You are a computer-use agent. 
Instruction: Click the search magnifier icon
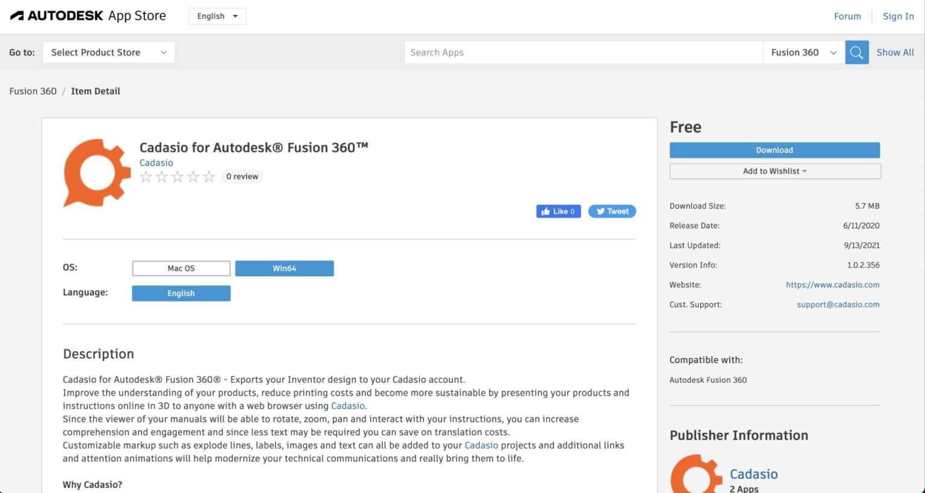pos(856,52)
